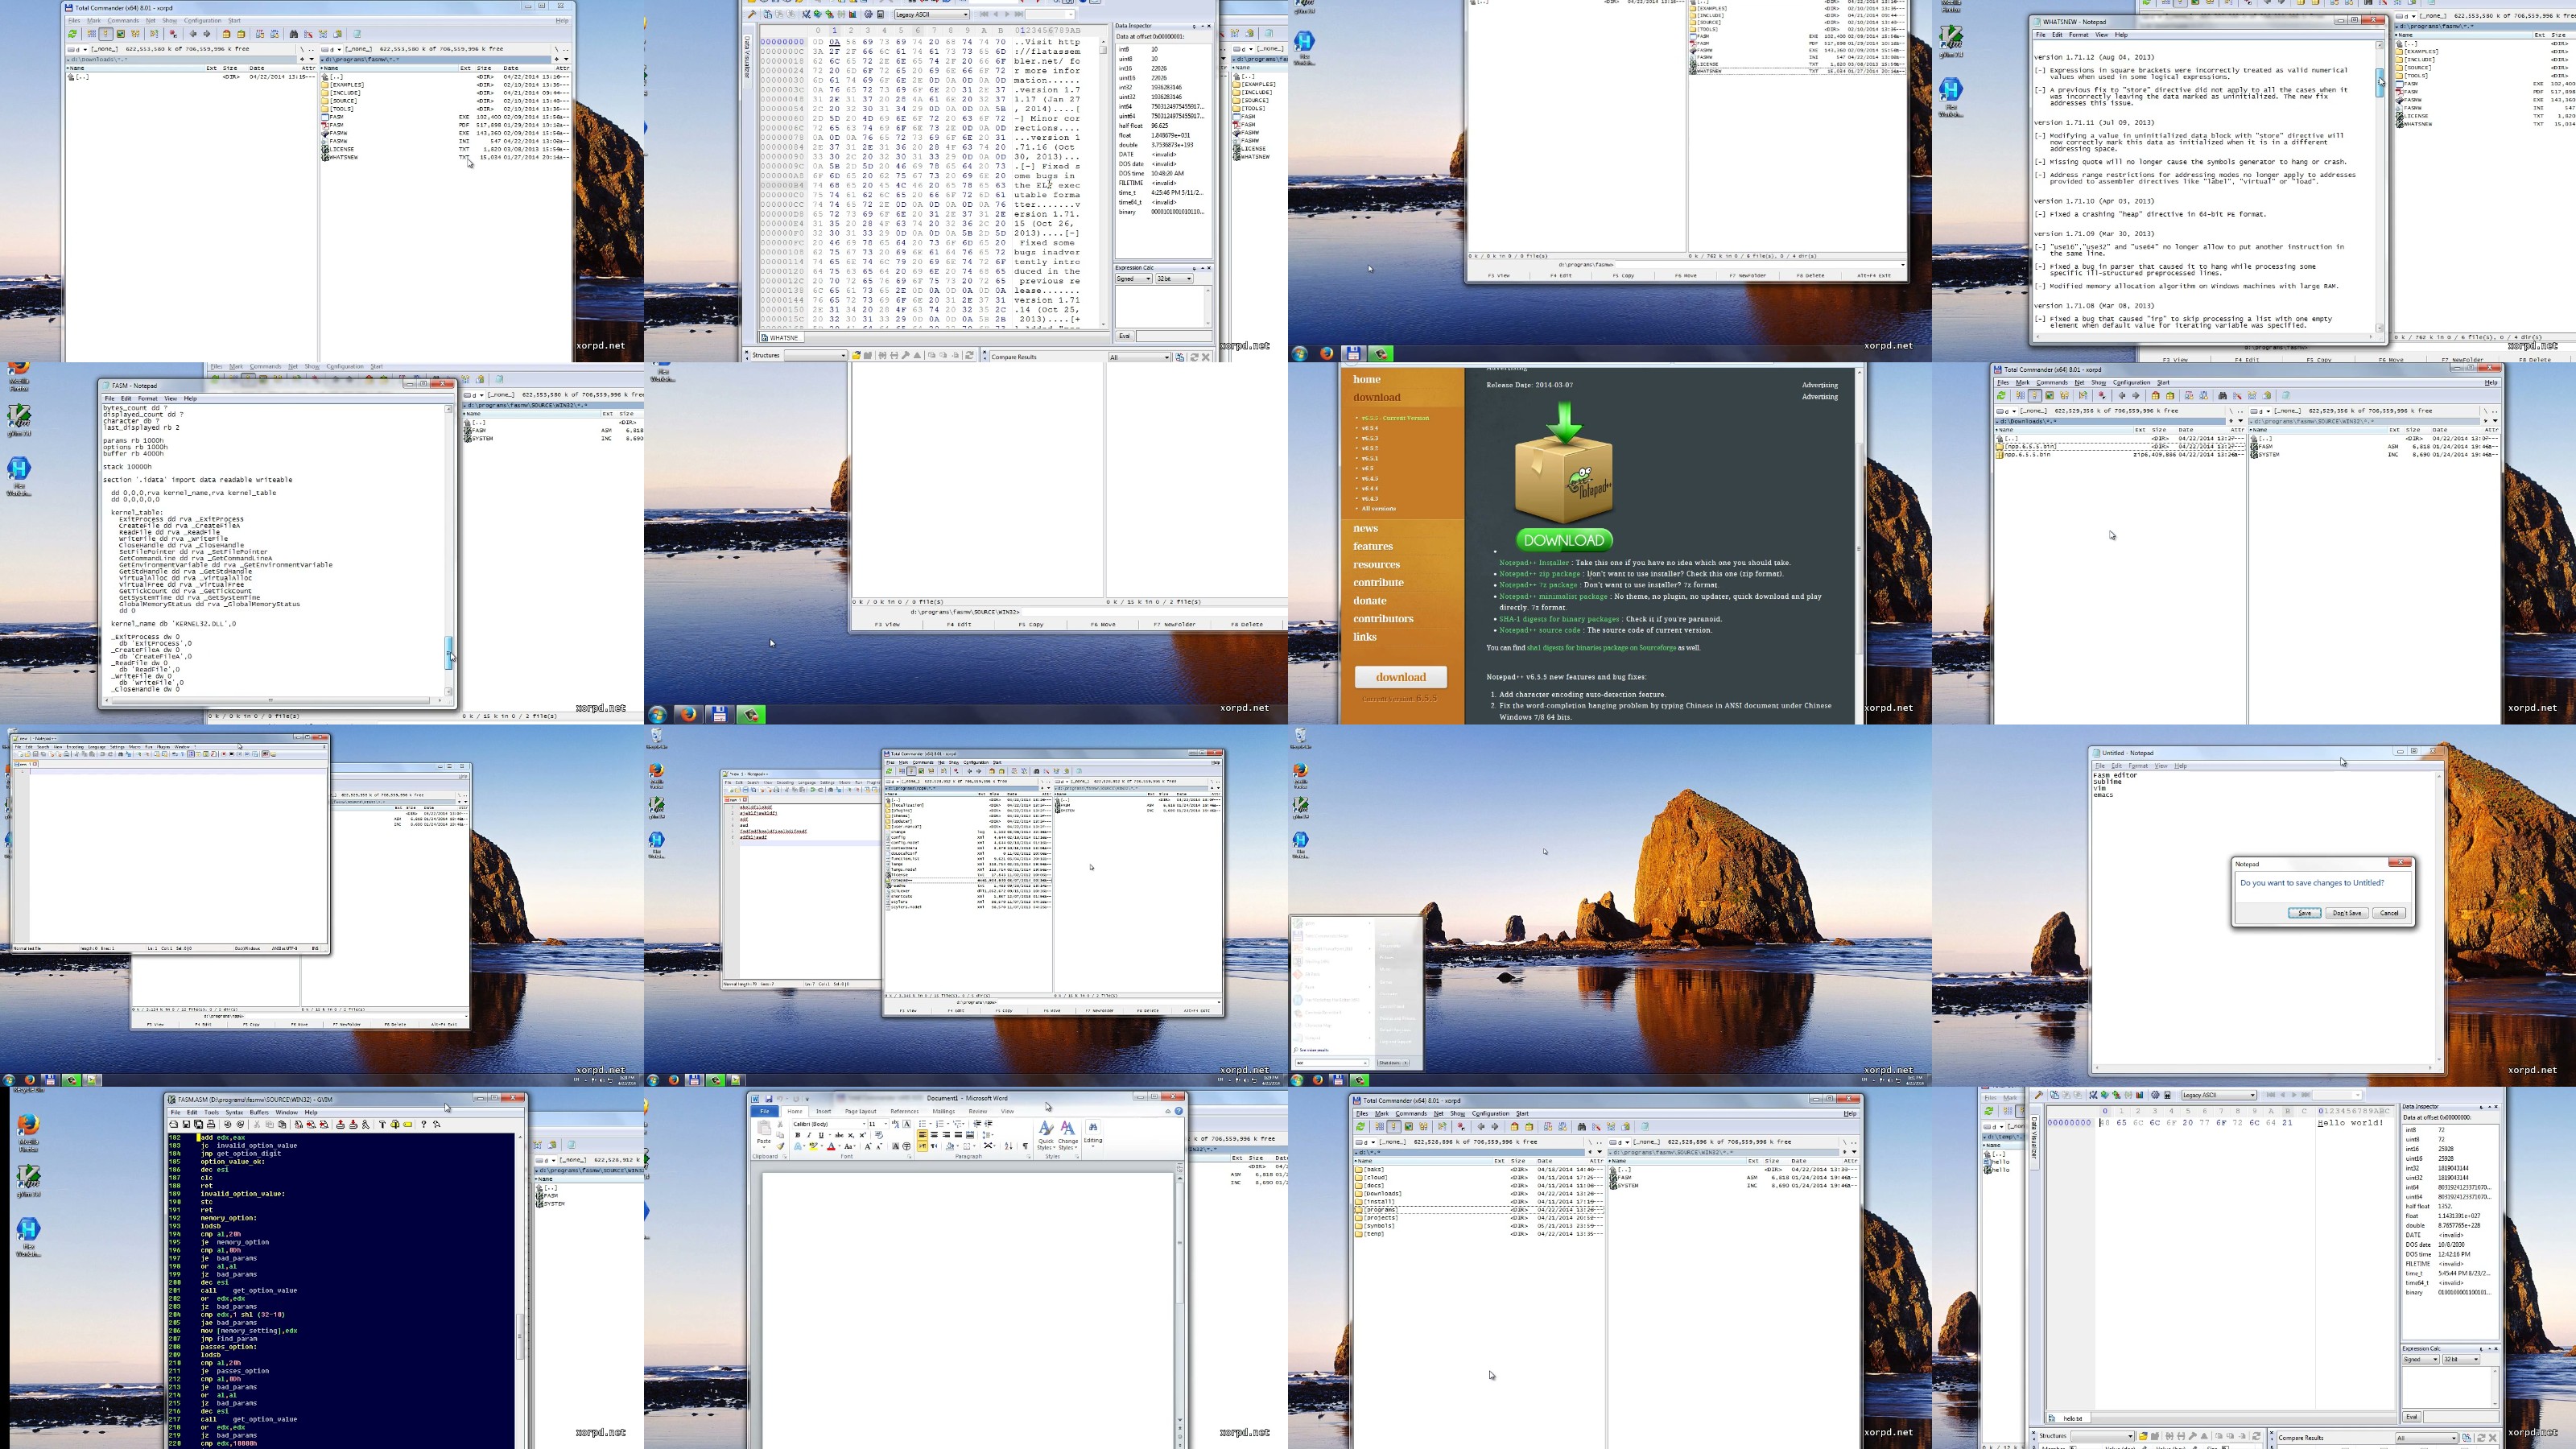Image resolution: width=2576 pixels, height=1449 pixels.
Task: Toggle Superscript in Word's Font group
Action: (863, 1136)
